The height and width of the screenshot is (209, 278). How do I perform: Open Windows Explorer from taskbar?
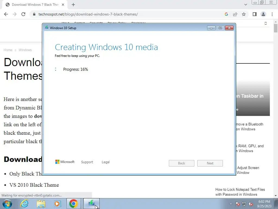[41, 204]
